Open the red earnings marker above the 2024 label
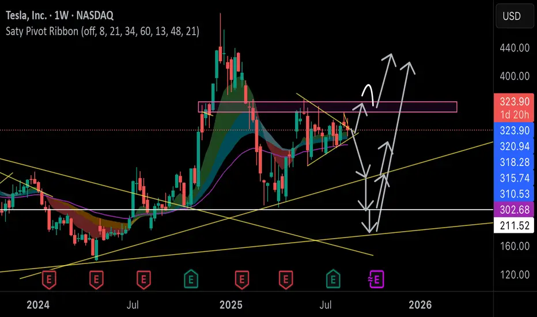This screenshot has height=317, width=537. 49,280
